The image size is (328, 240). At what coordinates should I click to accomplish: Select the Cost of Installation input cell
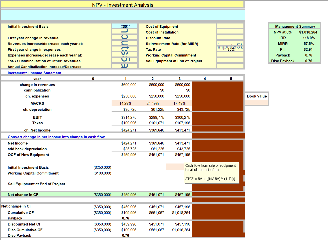pos(230,32)
